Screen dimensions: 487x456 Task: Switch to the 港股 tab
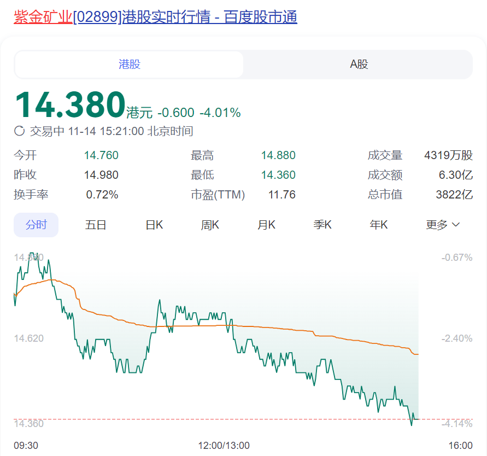pyautogui.click(x=128, y=64)
